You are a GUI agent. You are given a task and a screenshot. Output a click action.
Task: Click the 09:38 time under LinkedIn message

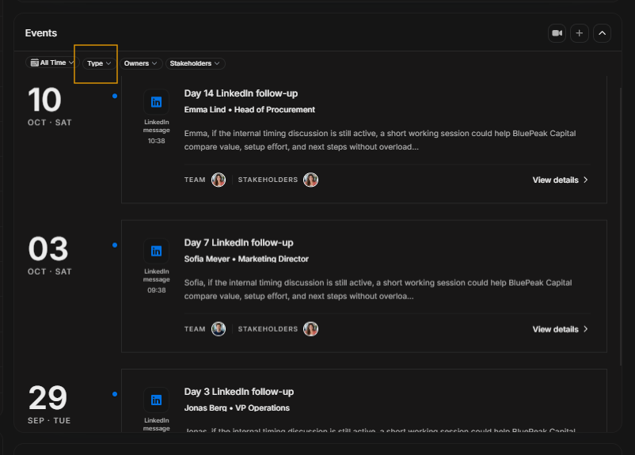[156, 290]
